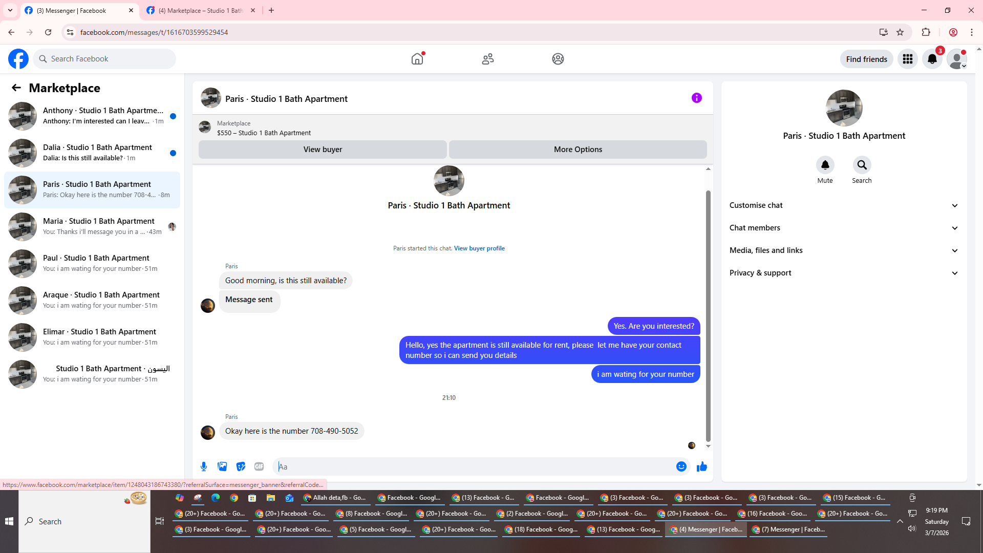Open Windows notification center icon
Screen dimensions: 983x553
click(x=966, y=521)
